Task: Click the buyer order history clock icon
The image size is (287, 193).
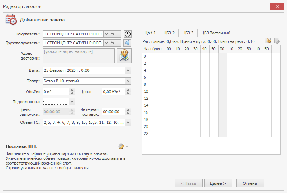Action: click(127, 34)
